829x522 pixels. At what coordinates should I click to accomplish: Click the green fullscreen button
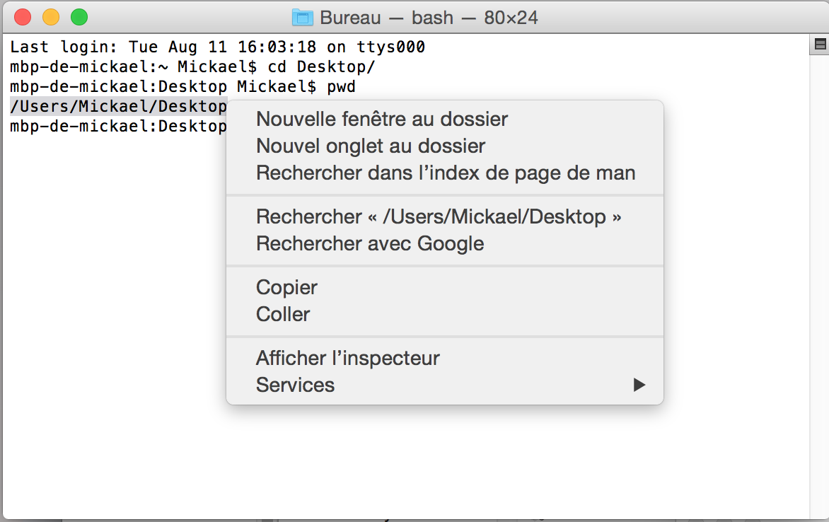79,16
